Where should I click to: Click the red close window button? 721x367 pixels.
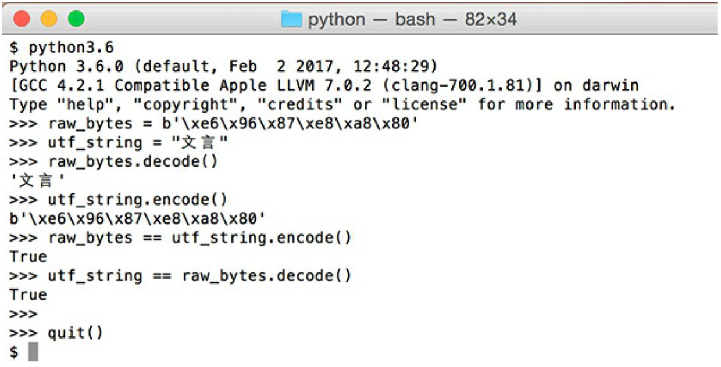tap(22, 20)
